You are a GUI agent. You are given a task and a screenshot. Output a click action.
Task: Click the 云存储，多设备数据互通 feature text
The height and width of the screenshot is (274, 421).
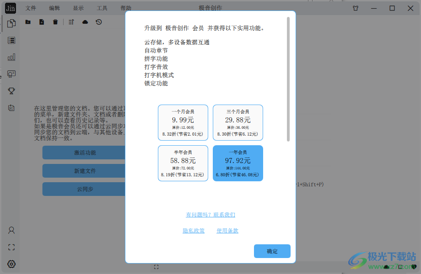177,42
